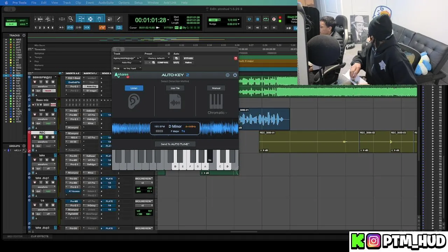
Task: Select the Selector tool
Action: [x=90, y=19]
